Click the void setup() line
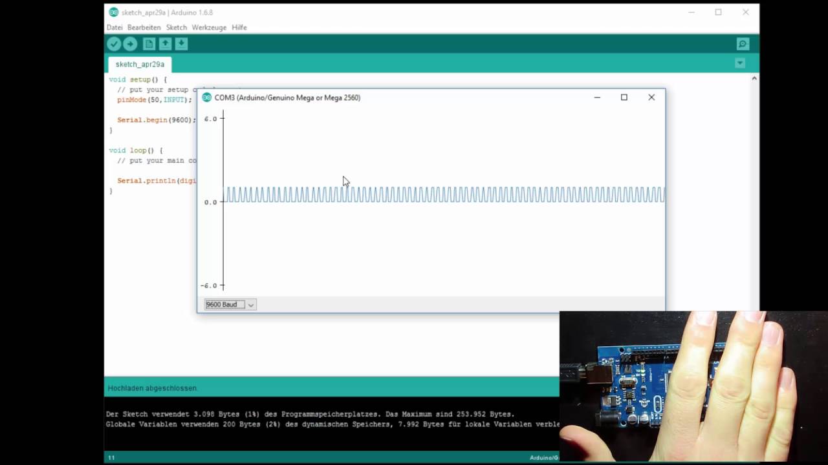Image resolution: width=828 pixels, height=465 pixels. coord(138,79)
